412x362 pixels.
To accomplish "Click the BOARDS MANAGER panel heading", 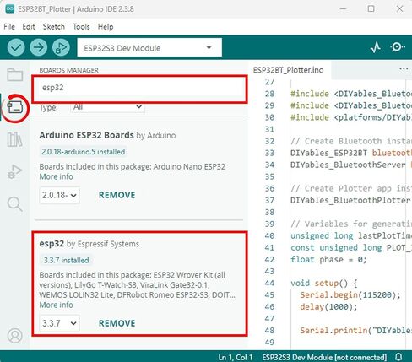I will [68, 70].
